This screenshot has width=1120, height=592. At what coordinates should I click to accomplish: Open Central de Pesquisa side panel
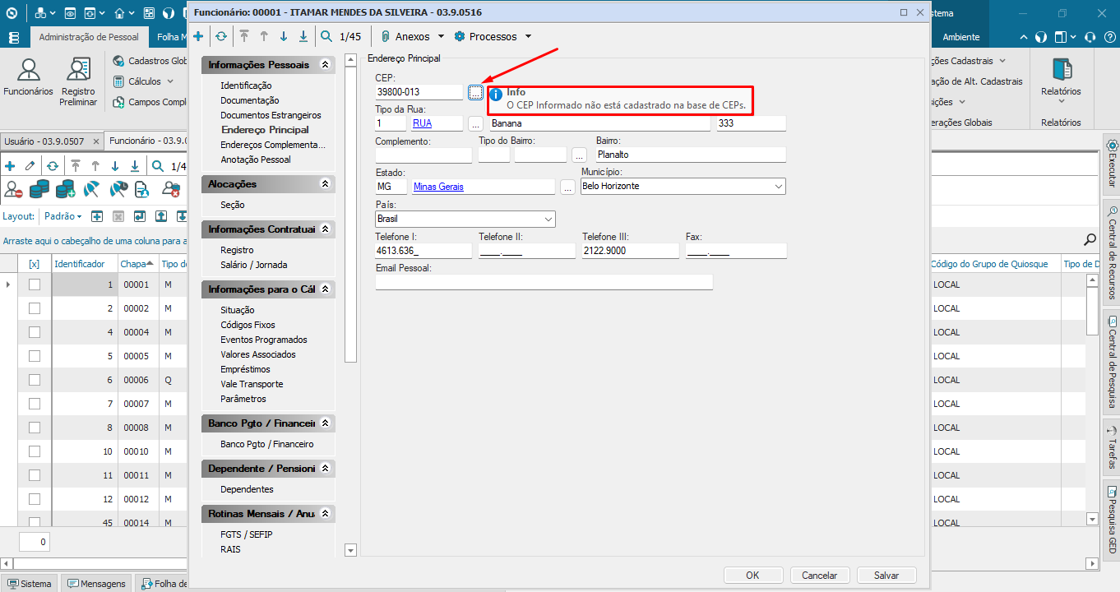[x=1112, y=362]
